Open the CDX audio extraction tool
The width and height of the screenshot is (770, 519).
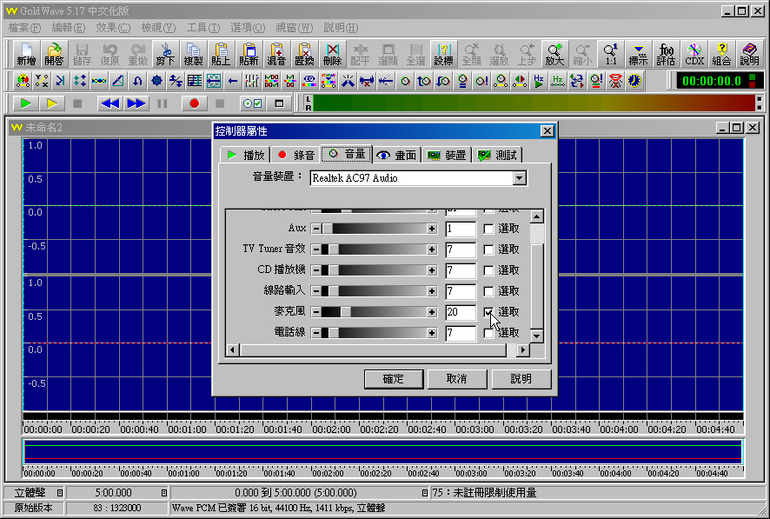694,55
